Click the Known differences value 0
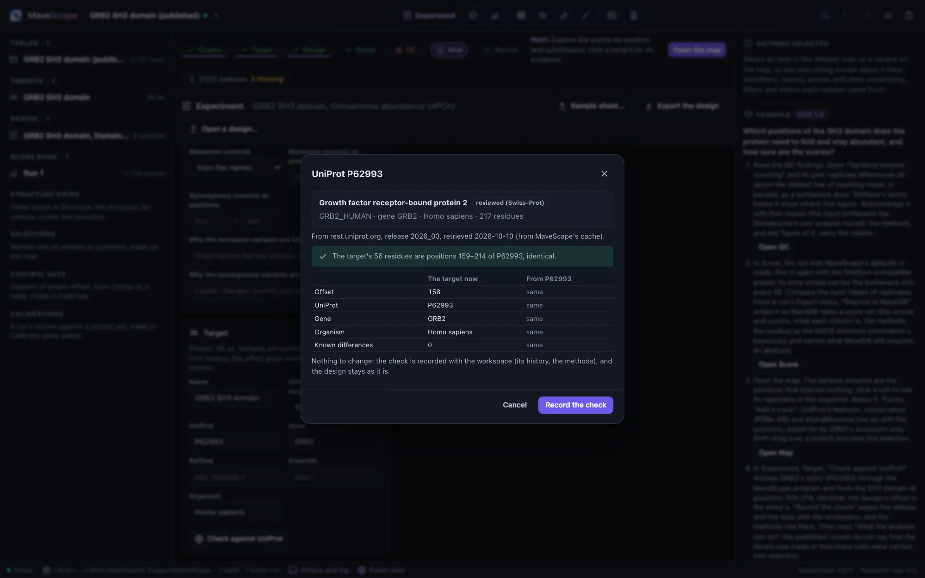The height and width of the screenshot is (578, 925). [430, 345]
